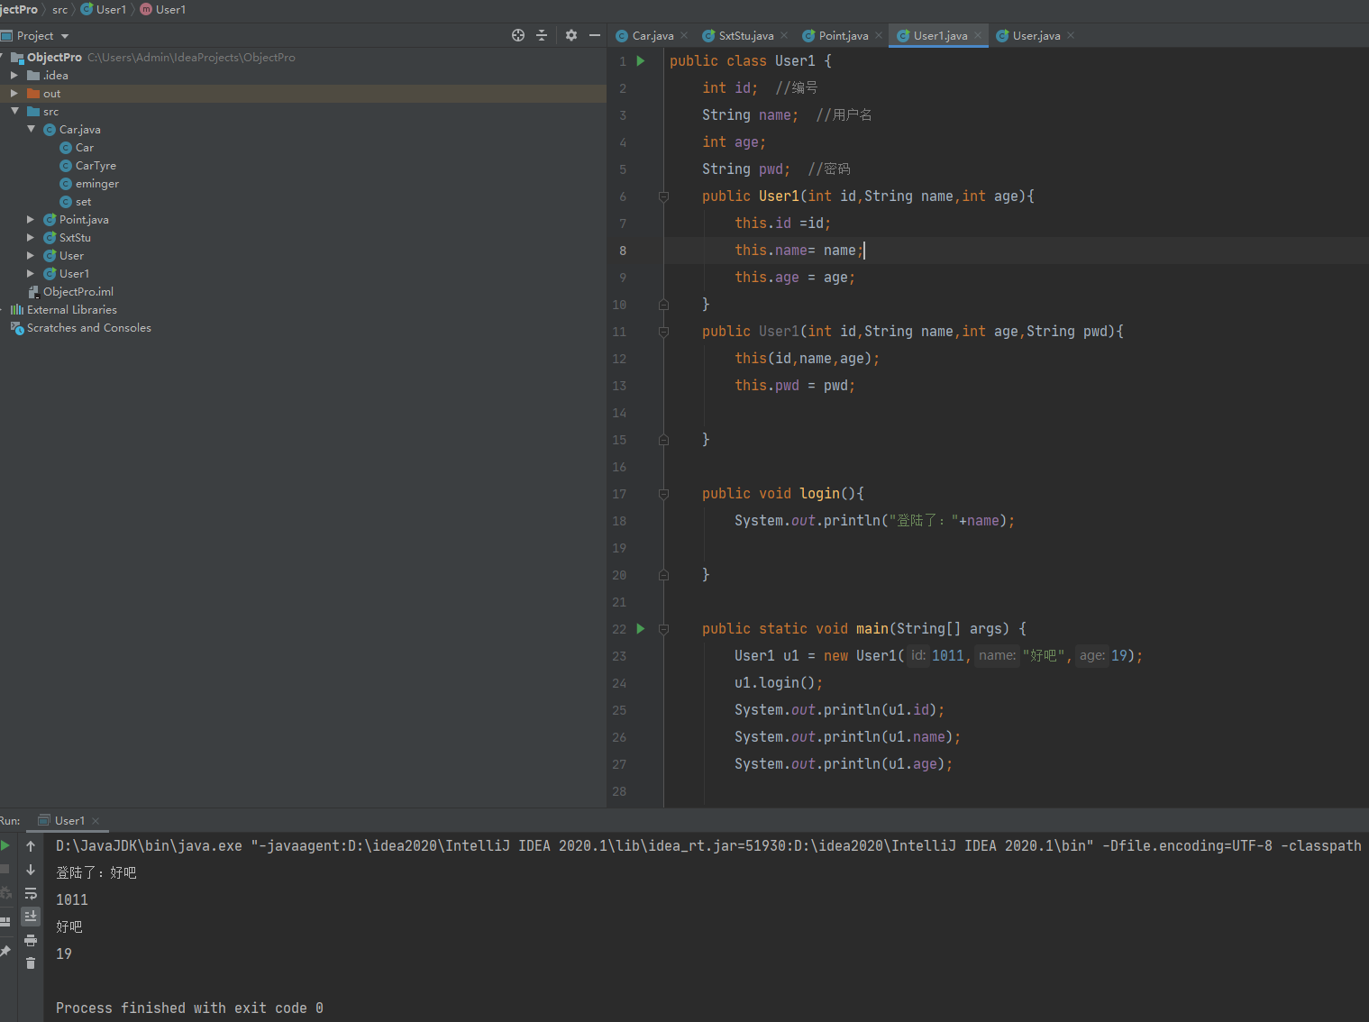This screenshot has height=1022, width=1369.
Task: Expand the User node in project tree
Action: tap(31, 256)
